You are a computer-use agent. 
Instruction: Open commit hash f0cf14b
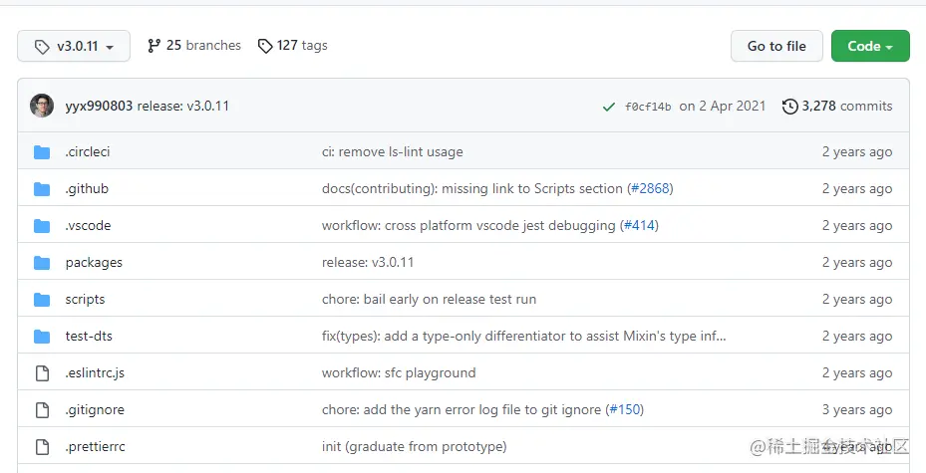[x=648, y=107]
